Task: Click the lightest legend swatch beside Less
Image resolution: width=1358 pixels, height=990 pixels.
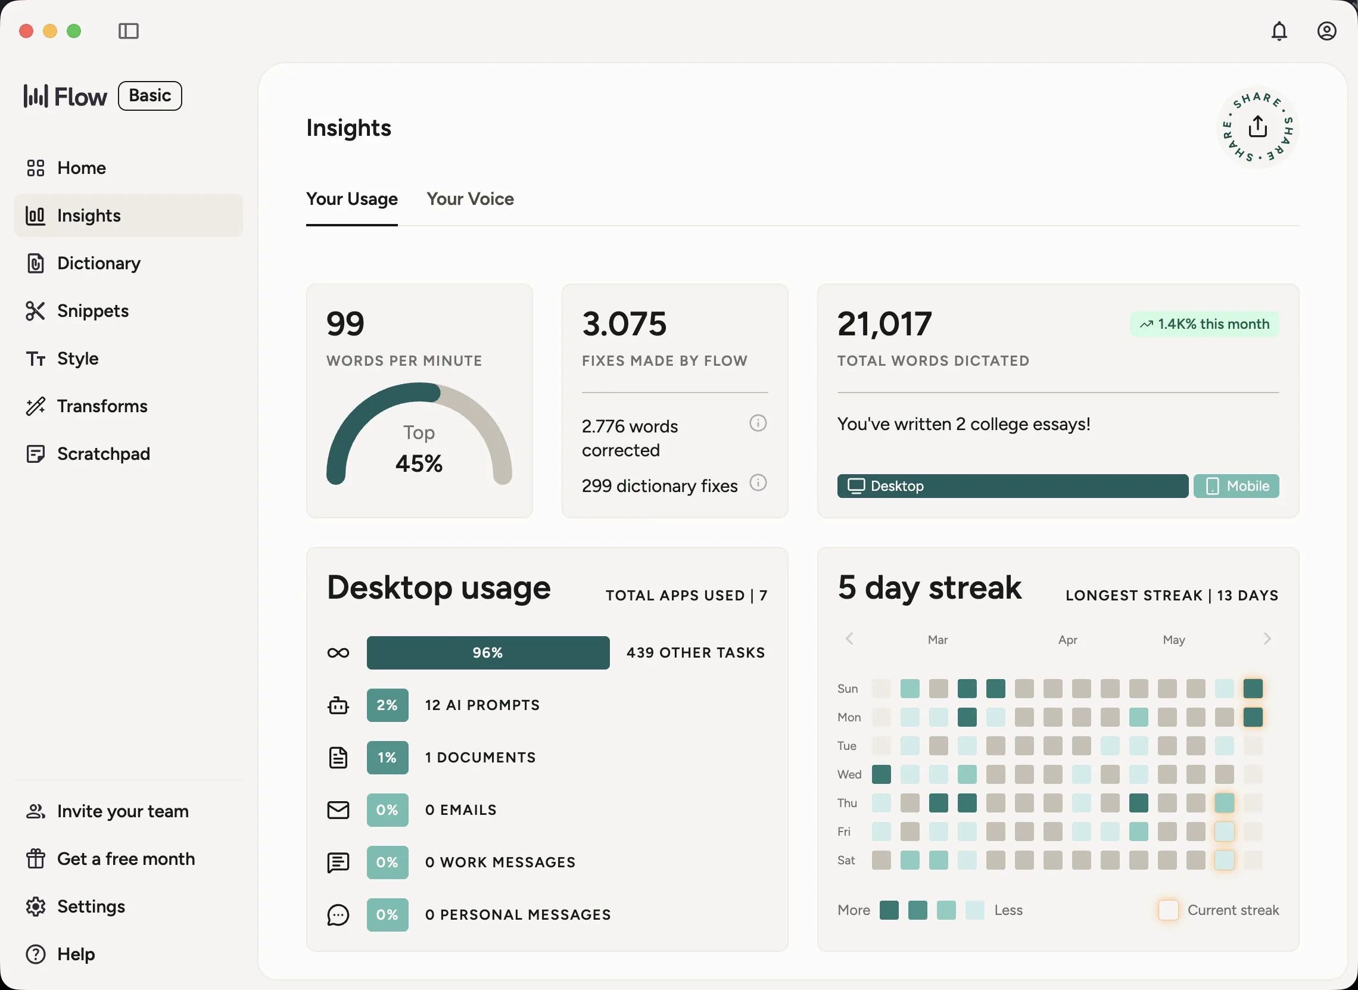Action: click(x=974, y=910)
